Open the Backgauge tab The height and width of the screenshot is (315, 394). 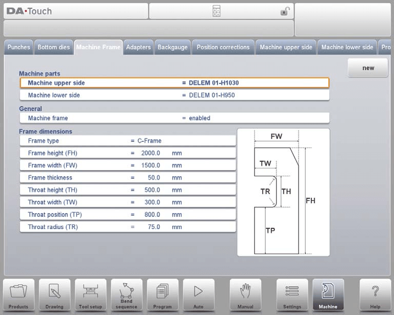(172, 47)
